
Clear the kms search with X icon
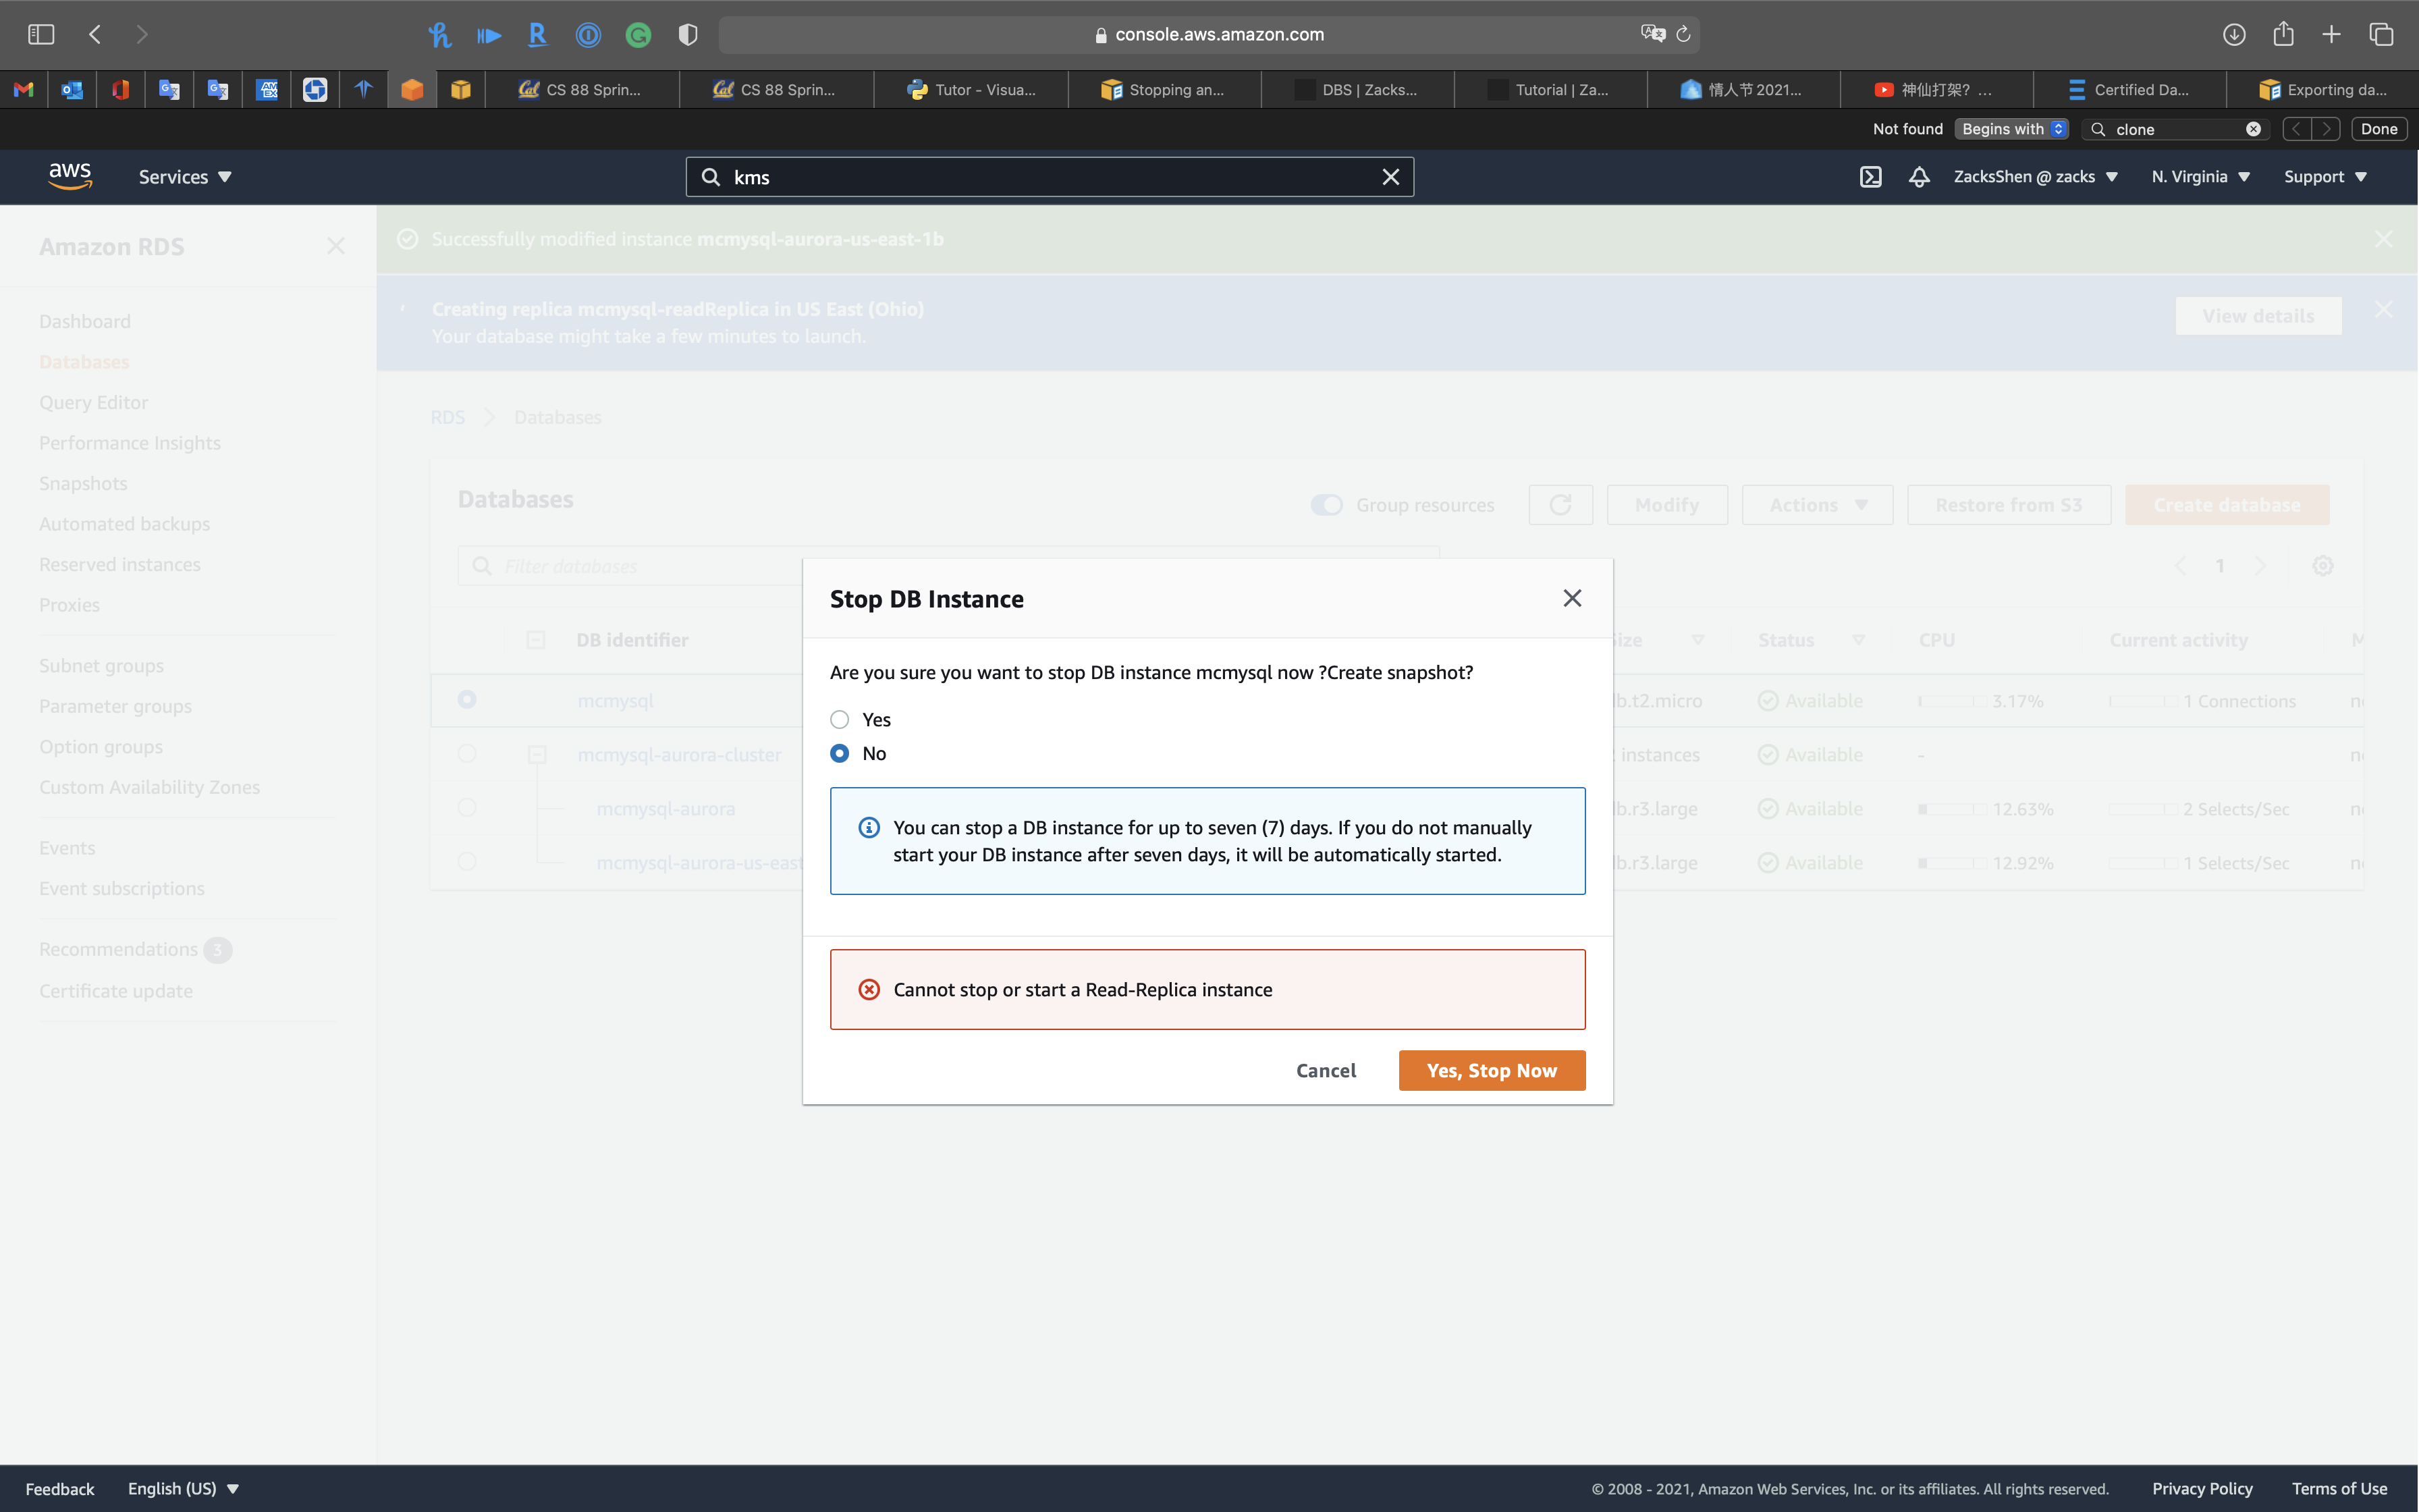click(x=1390, y=177)
